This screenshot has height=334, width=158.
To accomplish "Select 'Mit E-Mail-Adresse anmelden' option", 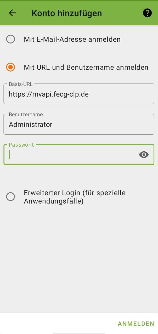I will 11,39.
